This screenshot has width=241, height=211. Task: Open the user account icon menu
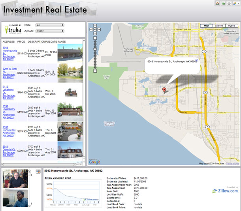coord(235,3)
